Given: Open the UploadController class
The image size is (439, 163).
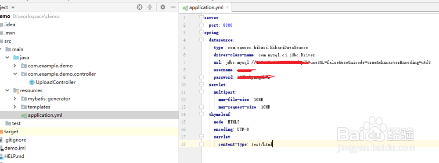Looking at the screenshot, I should coord(55,82).
